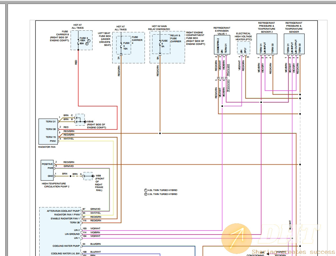Click the "150A" fuse 3 rating
The image size is (336, 256).
click(x=83, y=41)
